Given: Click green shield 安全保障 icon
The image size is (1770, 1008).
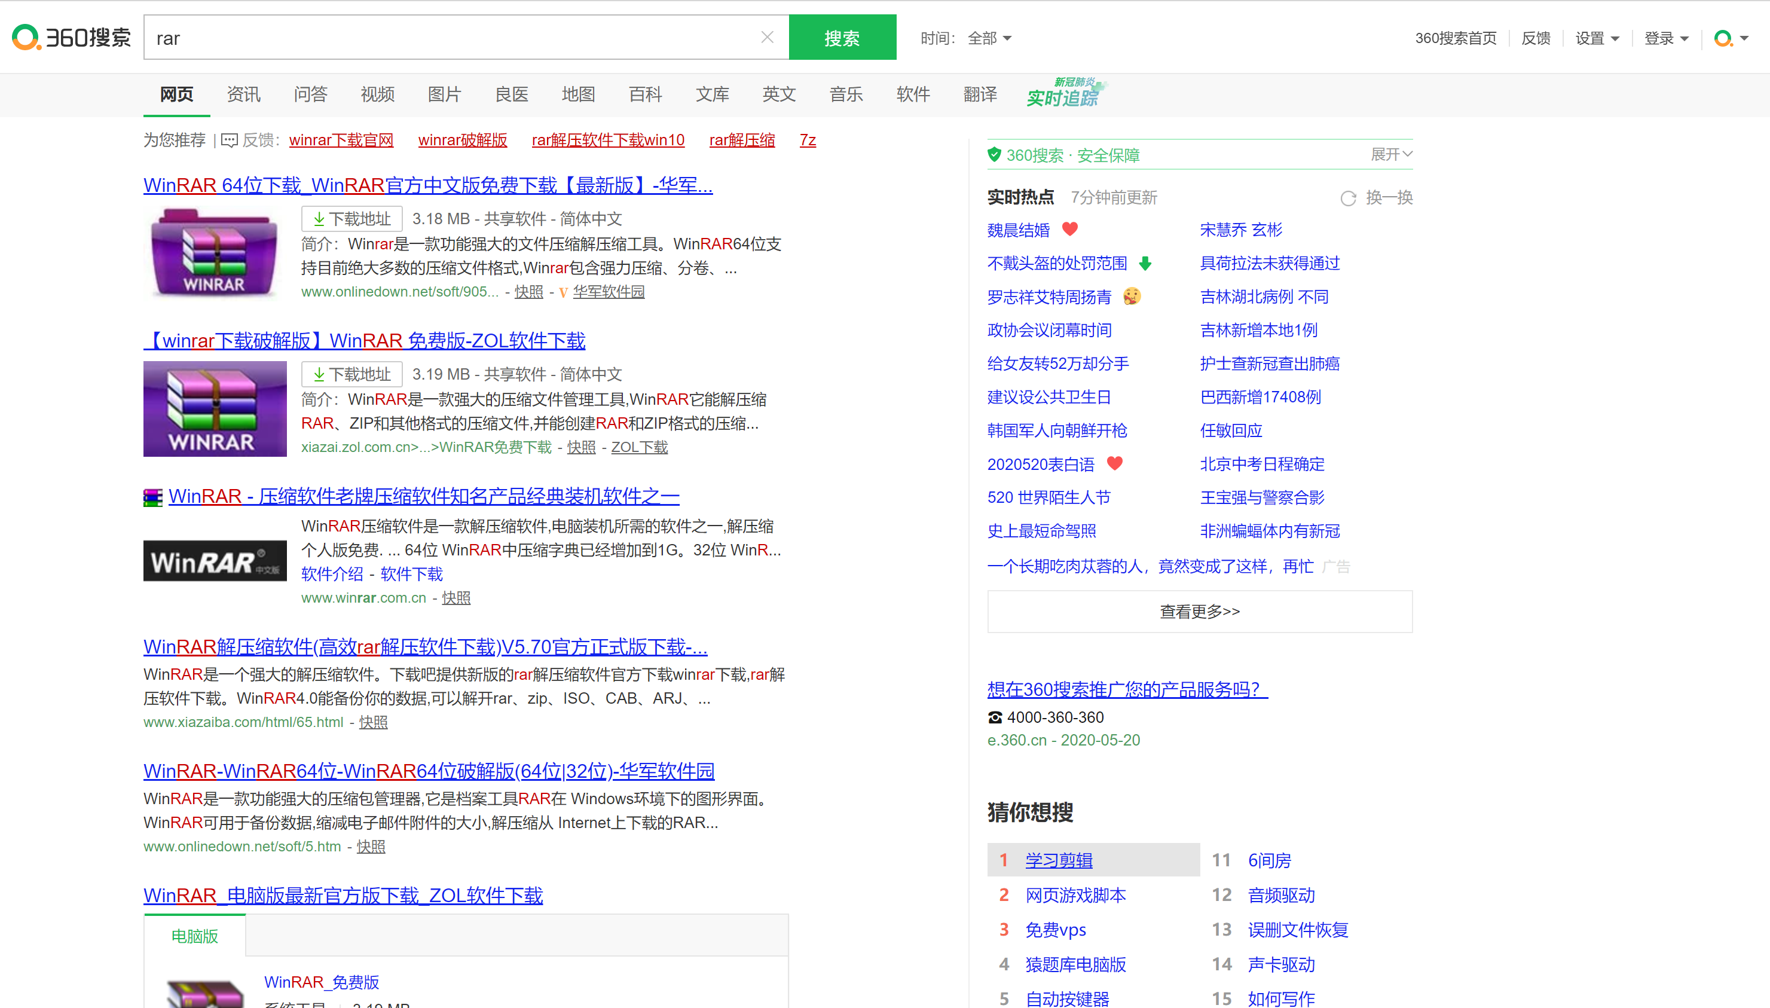Looking at the screenshot, I should [994, 154].
